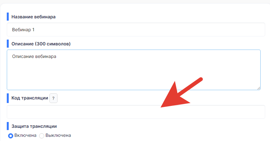The width and height of the screenshot is (270, 141).
Task: Click blue marker beside Название вебинара
Action: [8, 17]
